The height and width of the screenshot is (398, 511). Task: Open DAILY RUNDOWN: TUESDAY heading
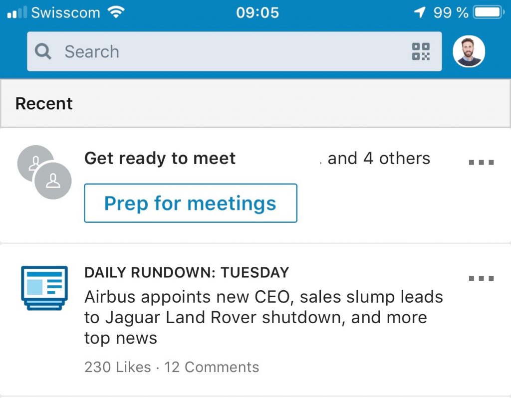(187, 273)
